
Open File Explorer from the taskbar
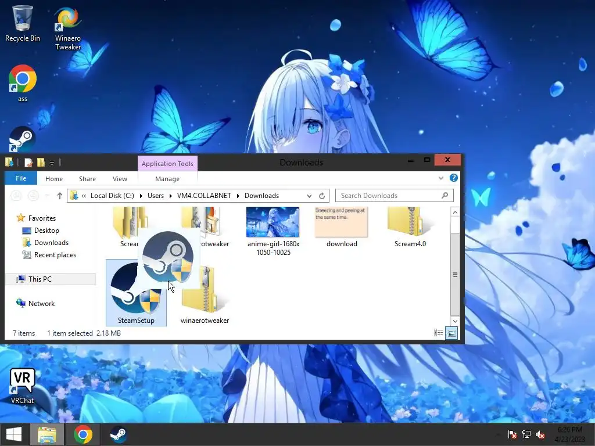(47, 434)
